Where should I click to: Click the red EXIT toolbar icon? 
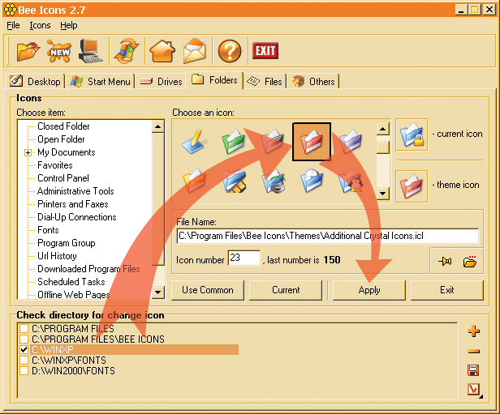(x=265, y=50)
